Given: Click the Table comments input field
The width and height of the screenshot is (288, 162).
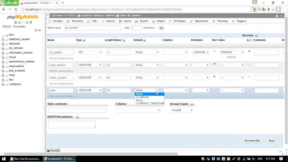Looking at the screenshot, I should (77, 110).
